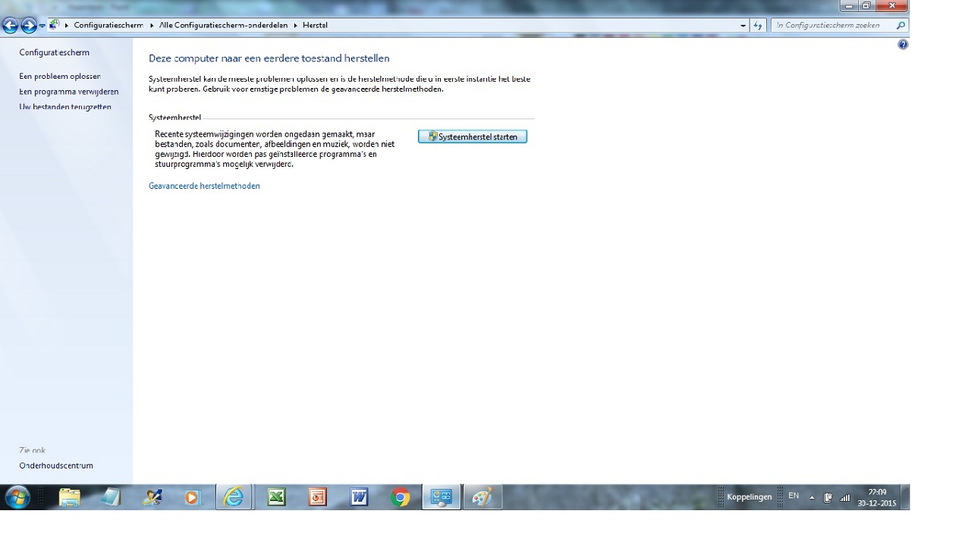Open Geavanceerde herstelmethoden link
971x545 pixels.
click(204, 186)
